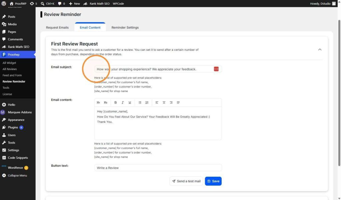Open the Feed and Form submenu
The width and height of the screenshot is (341, 200).
pyautogui.click(x=12, y=75)
